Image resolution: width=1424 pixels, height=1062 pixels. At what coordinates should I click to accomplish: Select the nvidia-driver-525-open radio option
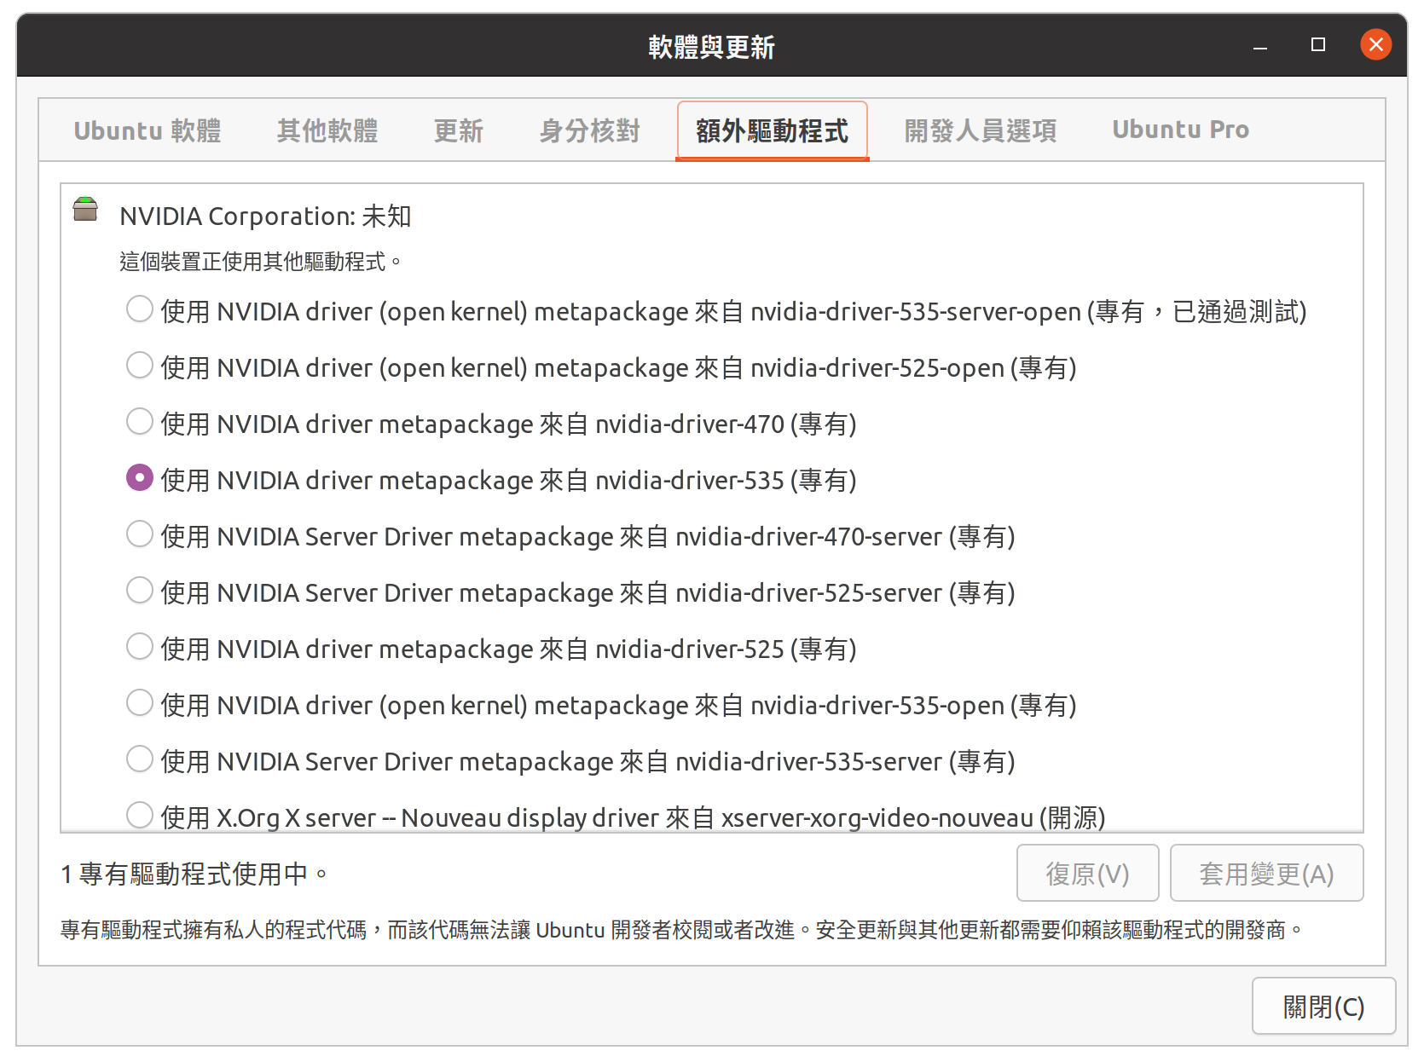pos(140,366)
